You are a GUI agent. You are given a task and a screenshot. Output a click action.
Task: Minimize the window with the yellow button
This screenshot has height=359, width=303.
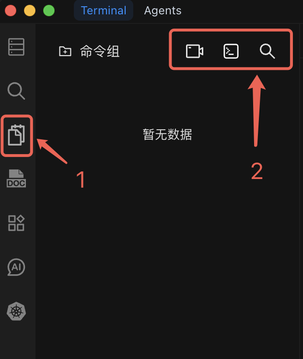pyautogui.click(x=30, y=11)
